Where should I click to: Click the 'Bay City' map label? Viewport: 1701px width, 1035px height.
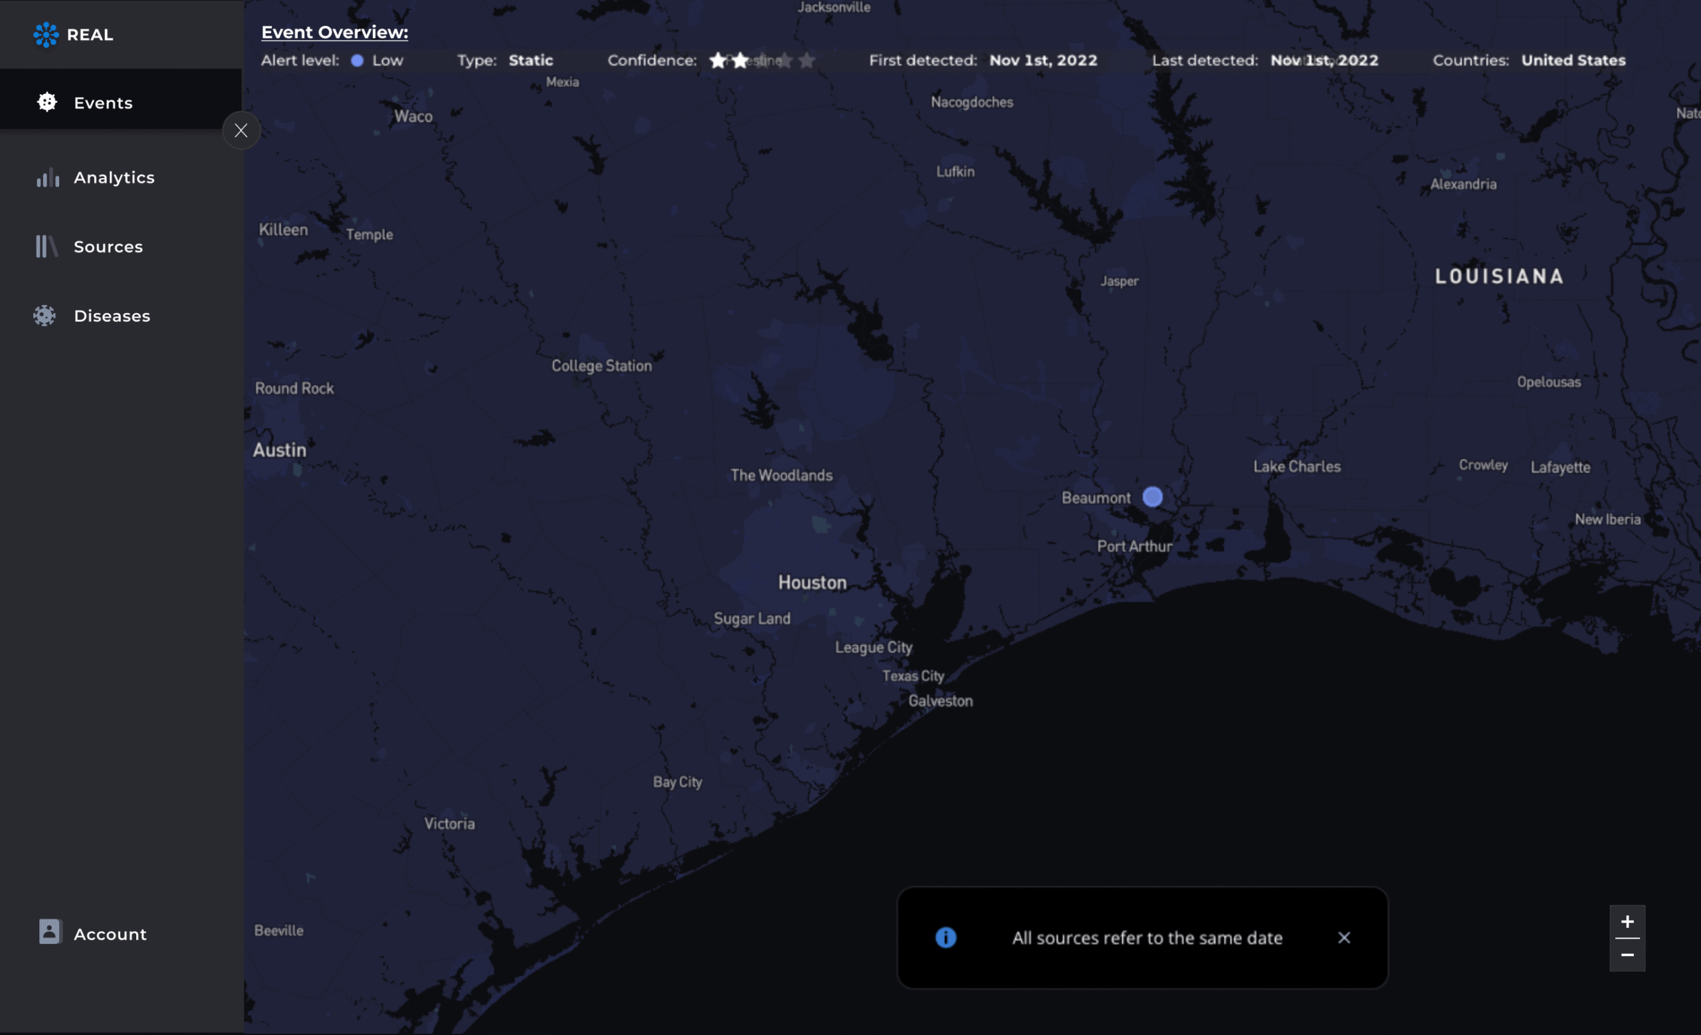pyautogui.click(x=677, y=782)
